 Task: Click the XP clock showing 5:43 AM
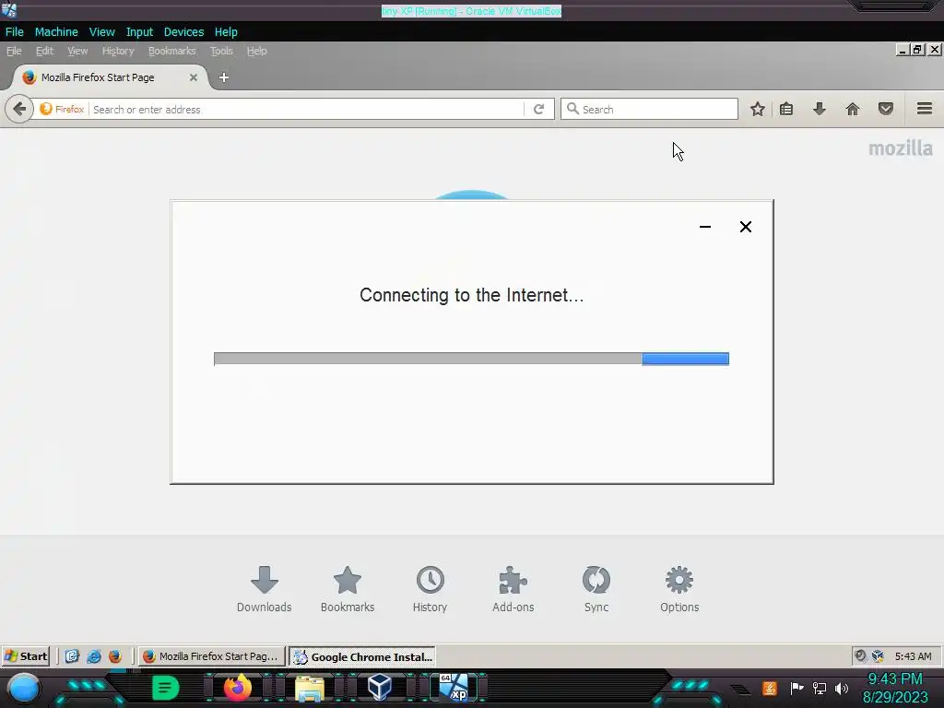pos(913,656)
